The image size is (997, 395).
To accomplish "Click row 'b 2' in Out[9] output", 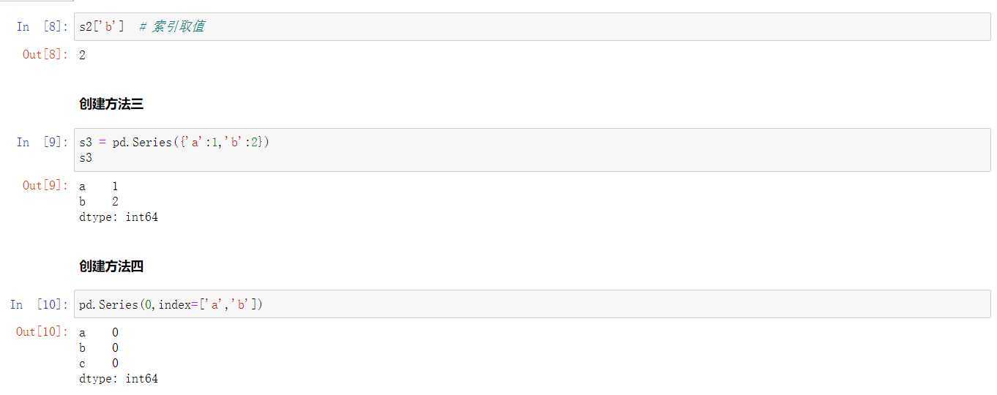I will click(99, 201).
